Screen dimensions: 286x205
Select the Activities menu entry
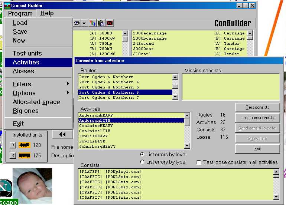point(39,62)
